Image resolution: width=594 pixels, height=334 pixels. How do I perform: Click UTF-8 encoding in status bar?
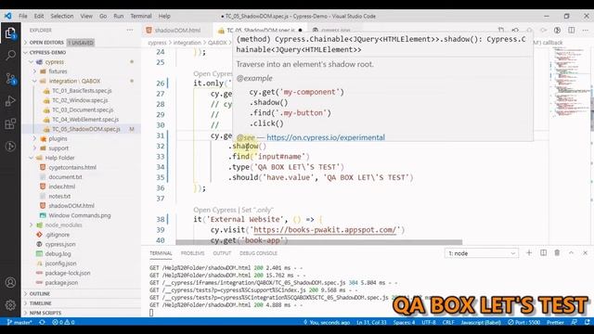429,322
